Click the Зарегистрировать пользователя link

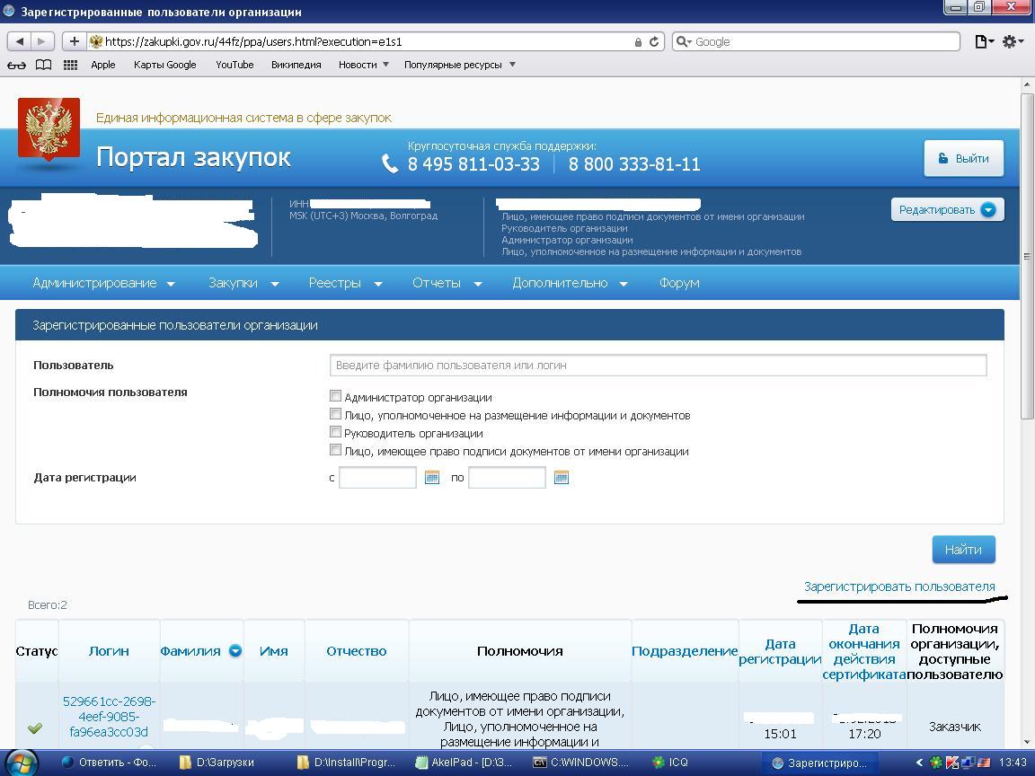[899, 586]
